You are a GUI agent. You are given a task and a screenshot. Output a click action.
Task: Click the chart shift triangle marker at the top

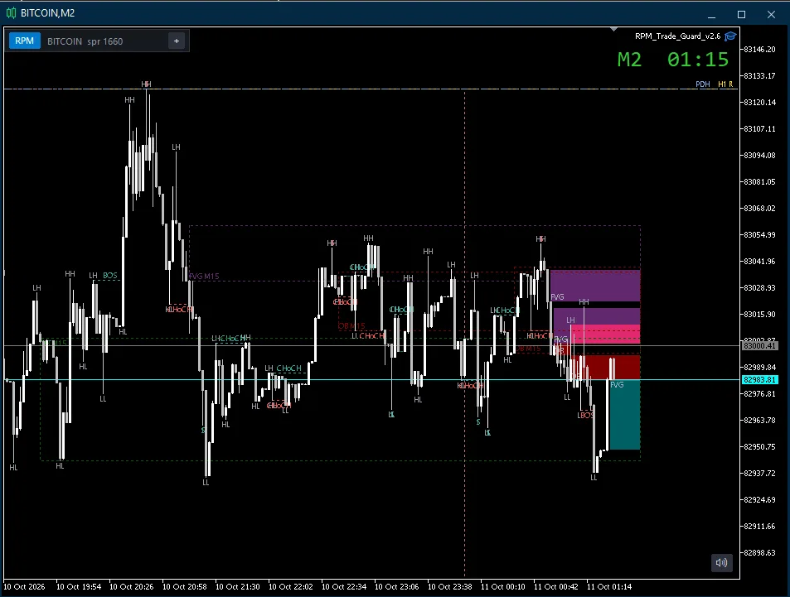coord(613,29)
